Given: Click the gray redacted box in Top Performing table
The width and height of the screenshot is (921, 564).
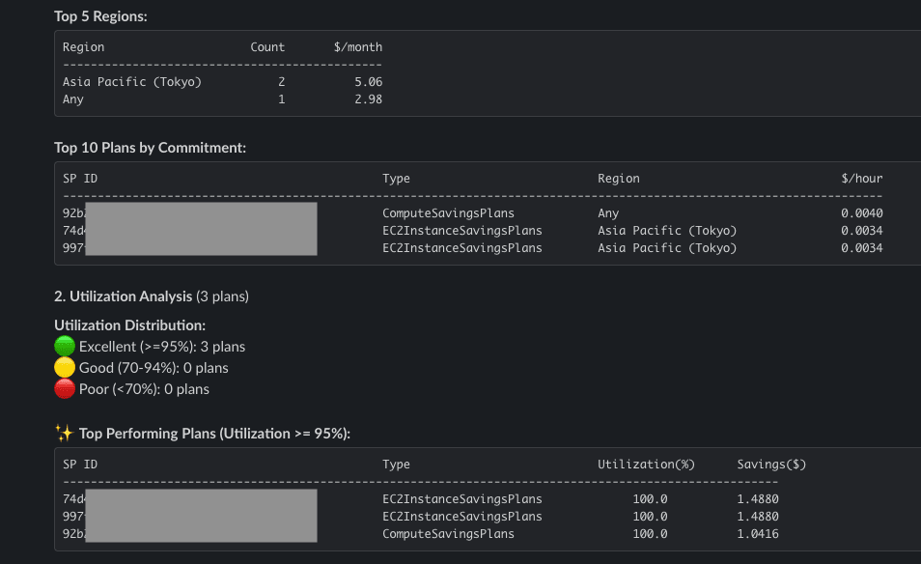Looking at the screenshot, I should [201, 516].
